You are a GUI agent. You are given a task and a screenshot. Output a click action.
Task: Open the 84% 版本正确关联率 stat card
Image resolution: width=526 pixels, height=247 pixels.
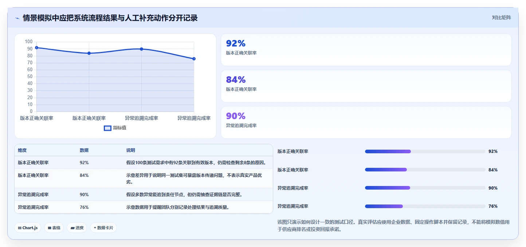pyautogui.click(x=366, y=86)
